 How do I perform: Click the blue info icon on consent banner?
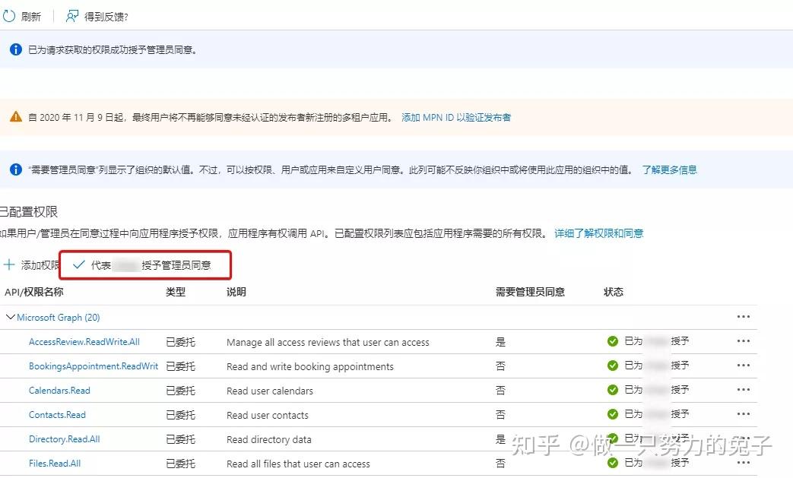coord(14,49)
